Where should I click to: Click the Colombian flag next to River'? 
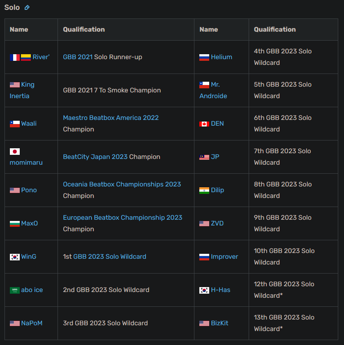[26, 57]
